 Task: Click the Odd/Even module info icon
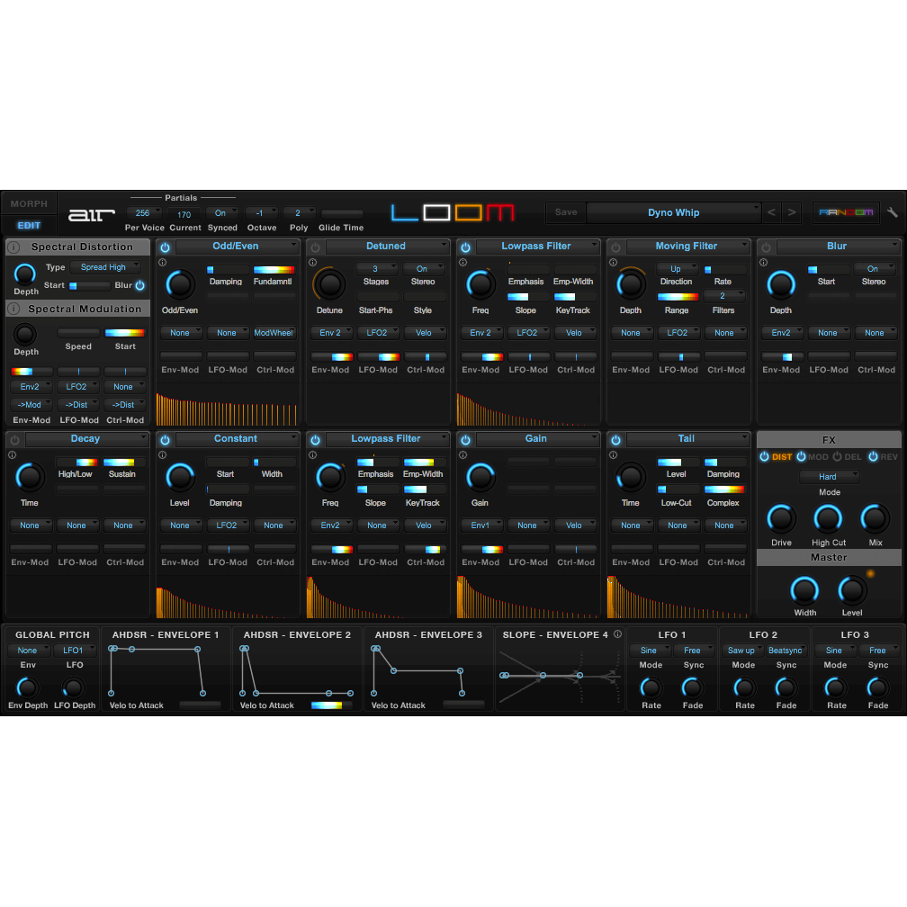pos(163,263)
